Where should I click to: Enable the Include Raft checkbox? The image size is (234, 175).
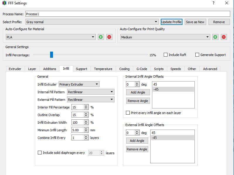[x=166, y=55]
